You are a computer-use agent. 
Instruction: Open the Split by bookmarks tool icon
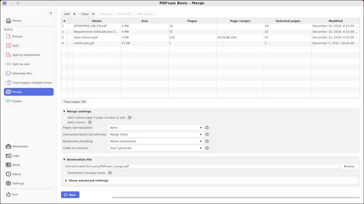8,55
